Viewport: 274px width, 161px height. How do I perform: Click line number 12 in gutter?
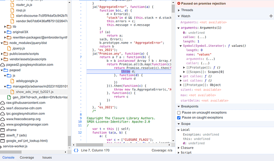(x=80, y=132)
